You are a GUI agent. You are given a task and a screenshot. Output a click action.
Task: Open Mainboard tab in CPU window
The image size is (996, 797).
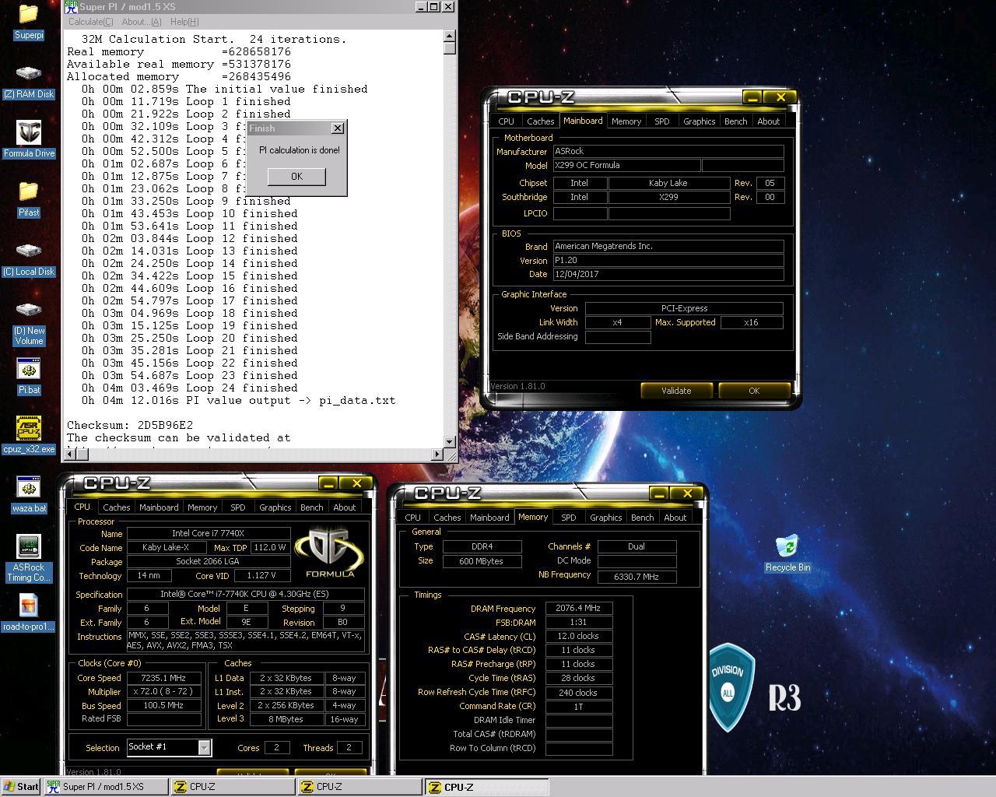pyautogui.click(x=159, y=507)
